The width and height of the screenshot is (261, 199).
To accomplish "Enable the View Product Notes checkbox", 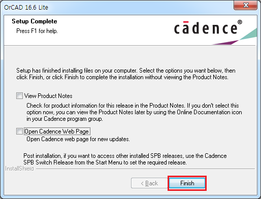I will pos(19,96).
